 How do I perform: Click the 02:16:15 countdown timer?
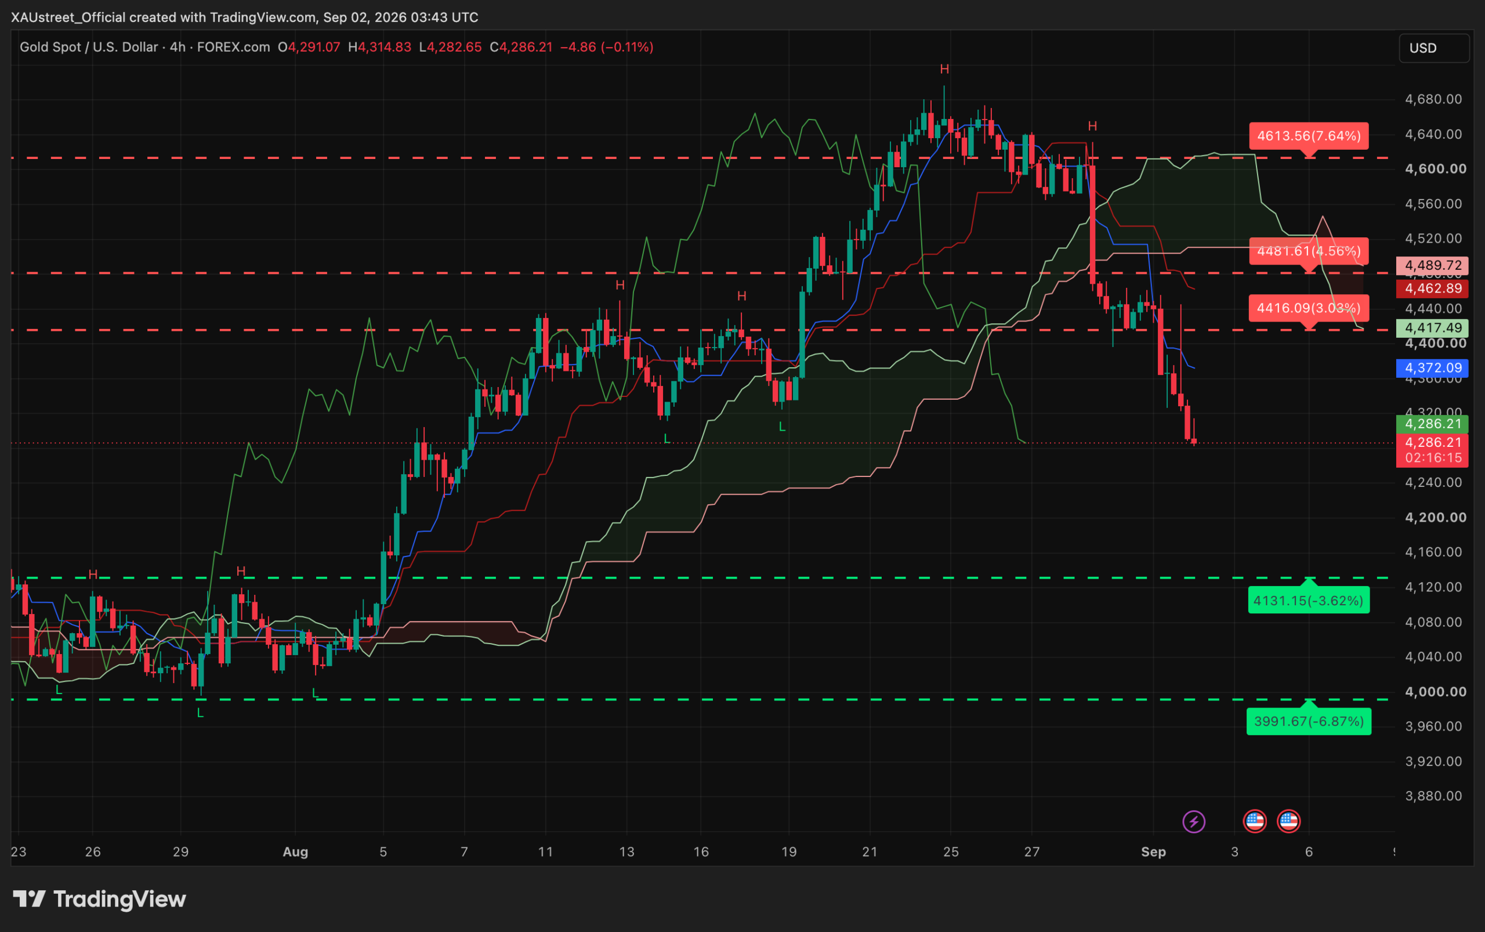[x=1433, y=458]
